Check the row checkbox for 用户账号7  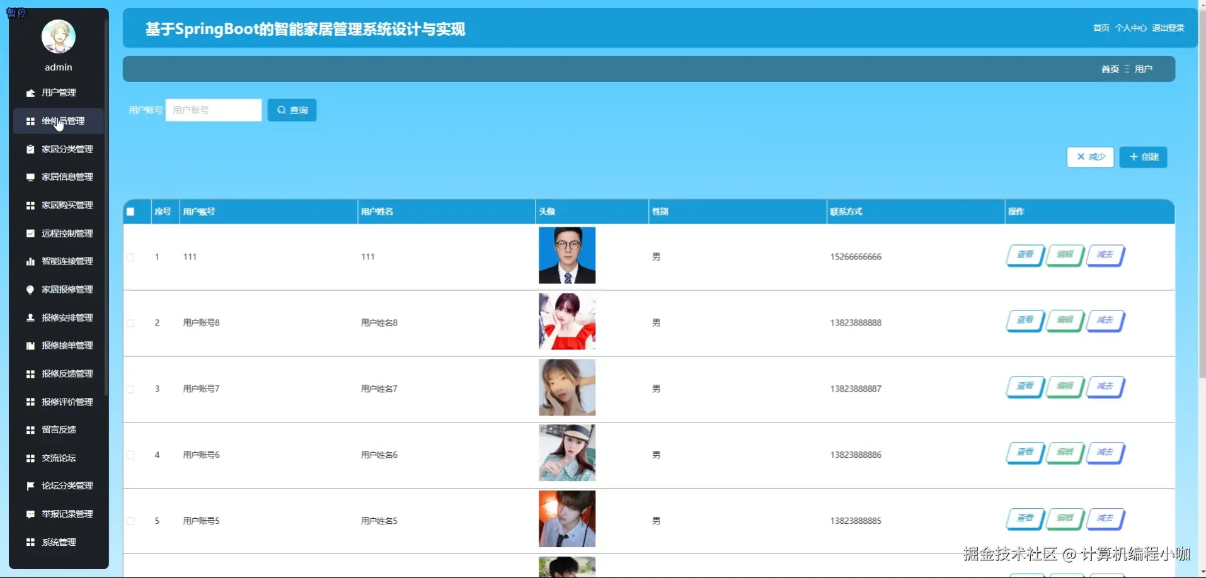pos(130,389)
